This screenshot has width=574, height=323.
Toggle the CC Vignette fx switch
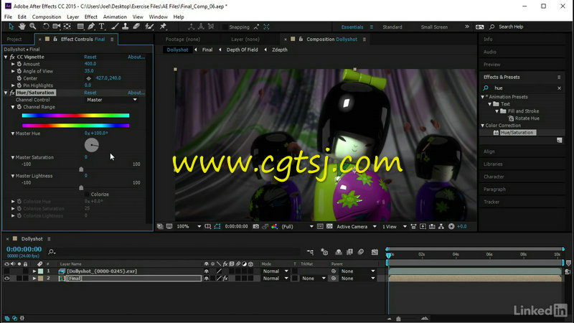[12, 57]
